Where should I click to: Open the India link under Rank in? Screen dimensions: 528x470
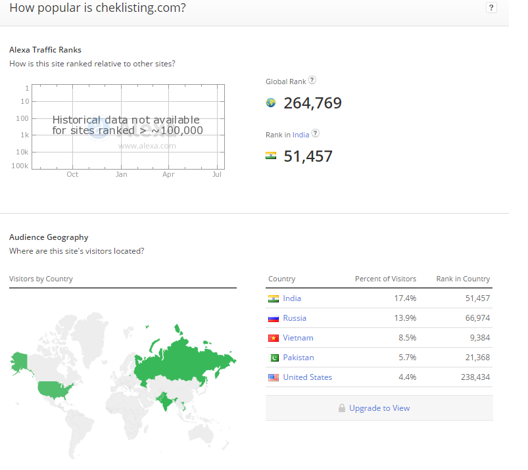(300, 135)
